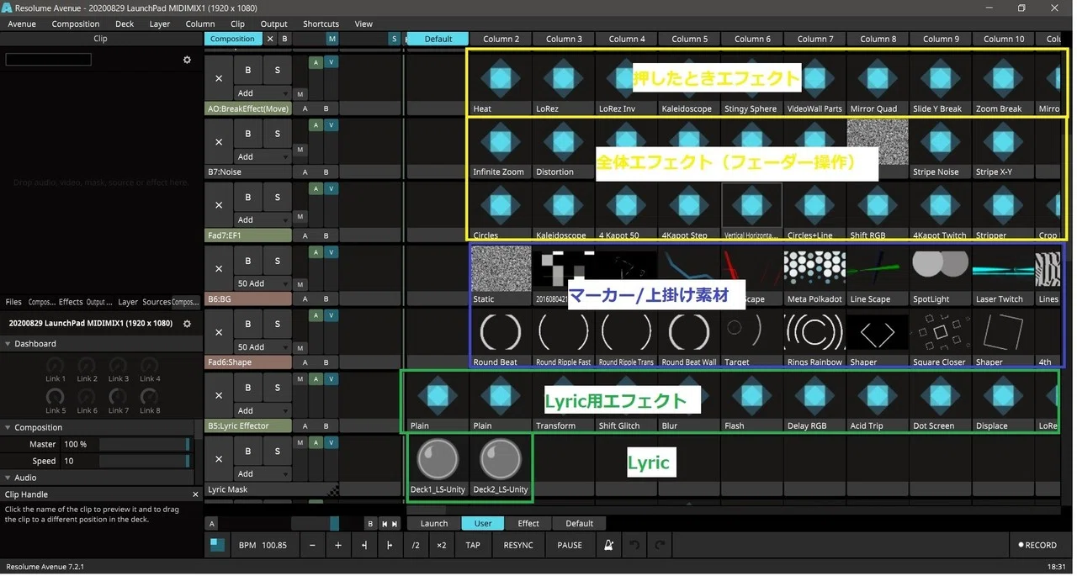
Task: Click the Link 5 dashboard knob
Action: 55,397
